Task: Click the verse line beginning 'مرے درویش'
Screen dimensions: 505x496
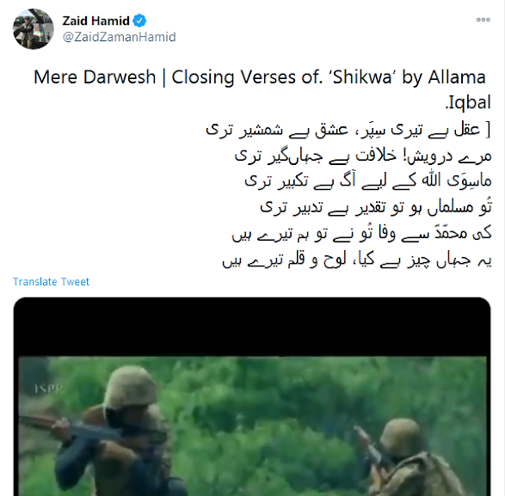Action: point(363,156)
